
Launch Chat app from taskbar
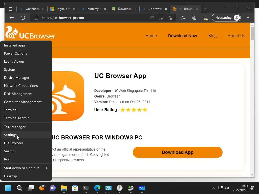53,188
